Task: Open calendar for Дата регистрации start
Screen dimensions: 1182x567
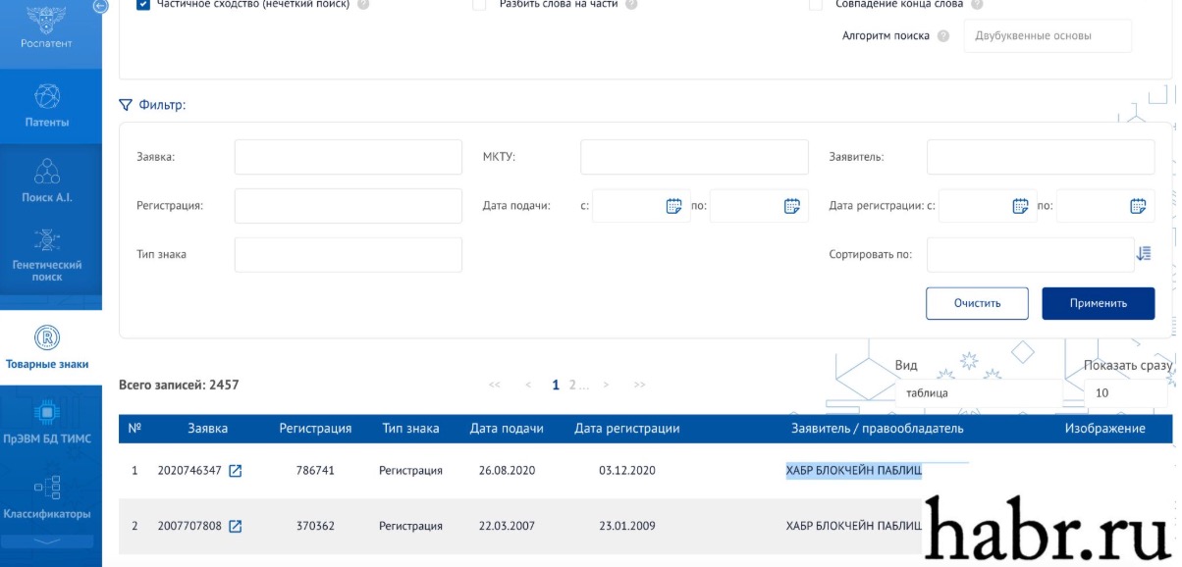Action: tap(1020, 206)
